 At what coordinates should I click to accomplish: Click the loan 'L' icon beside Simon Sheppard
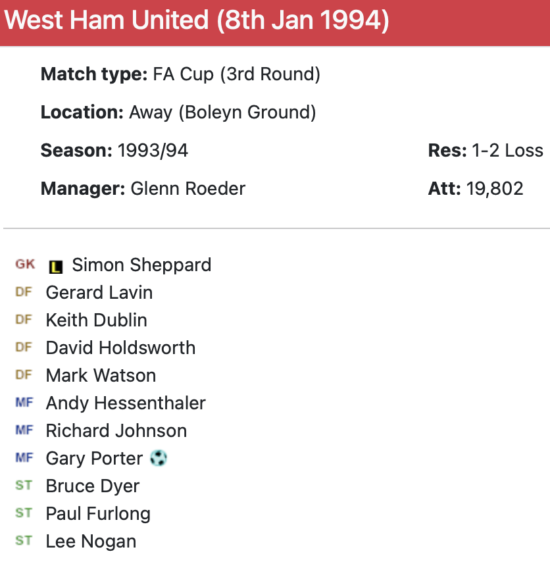click(56, 267)
